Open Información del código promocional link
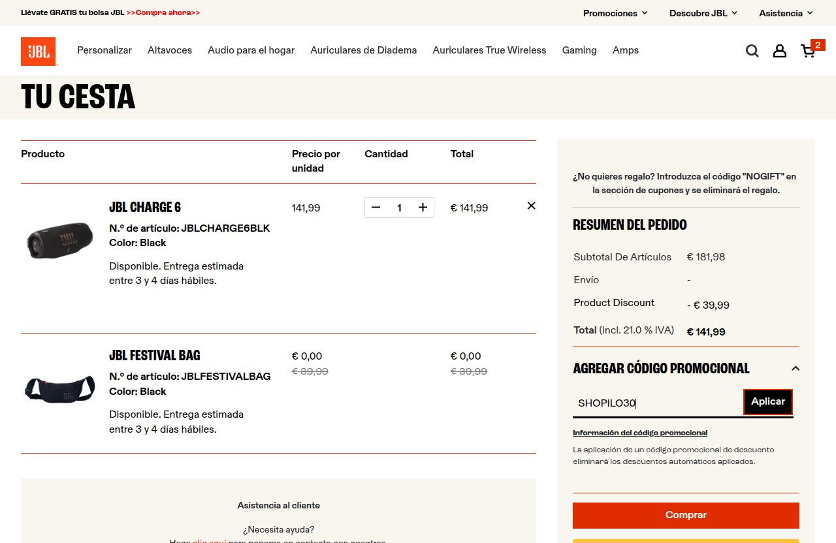Viewport: 836px width, 543px height. [640, 433]
